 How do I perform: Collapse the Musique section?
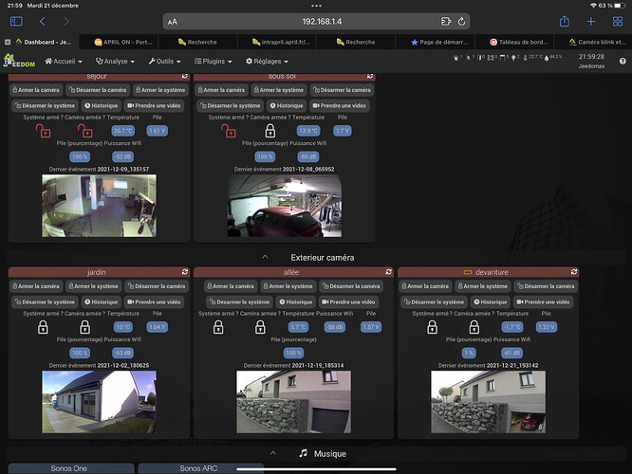coord(273,453)
